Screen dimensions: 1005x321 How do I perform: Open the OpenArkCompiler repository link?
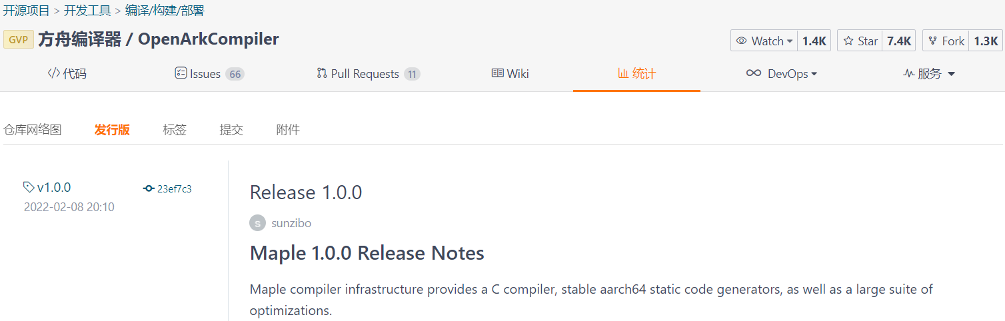coord(208,39)
